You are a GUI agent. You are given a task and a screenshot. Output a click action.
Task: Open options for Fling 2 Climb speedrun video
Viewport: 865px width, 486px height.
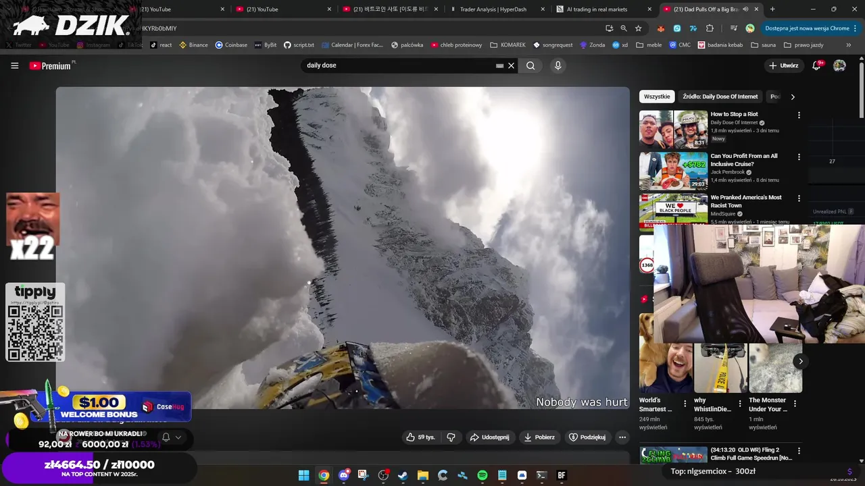pyautogui.click(x=799, y=450)
